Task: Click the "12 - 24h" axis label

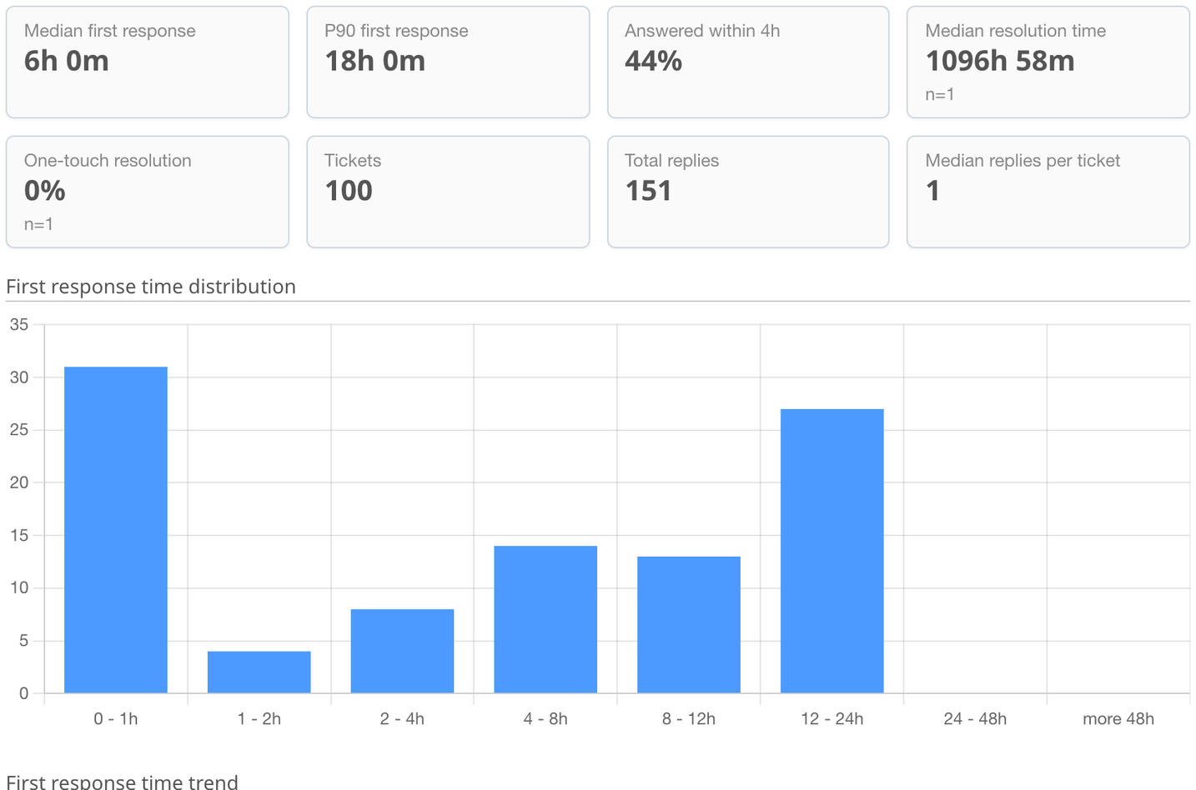Action: tap(832, 719)
